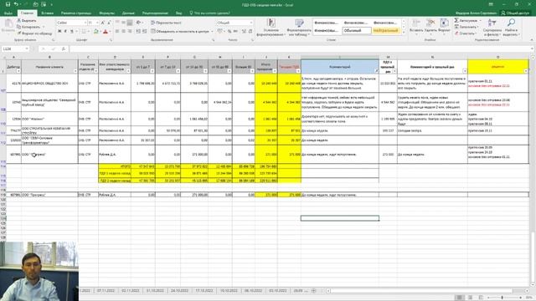Click Merge and Center button
This screenshot has height=301, width=536.
pos(180,32)
